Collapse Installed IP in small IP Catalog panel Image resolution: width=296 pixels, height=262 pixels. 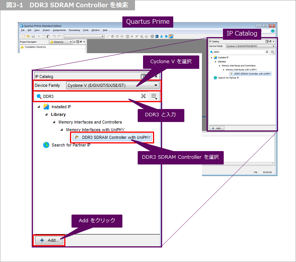211,58
